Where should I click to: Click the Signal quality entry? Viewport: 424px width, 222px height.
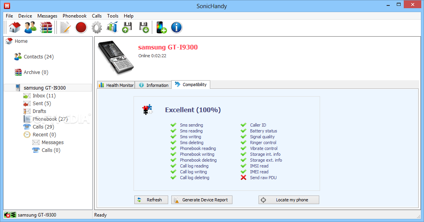tap(262, 137)
